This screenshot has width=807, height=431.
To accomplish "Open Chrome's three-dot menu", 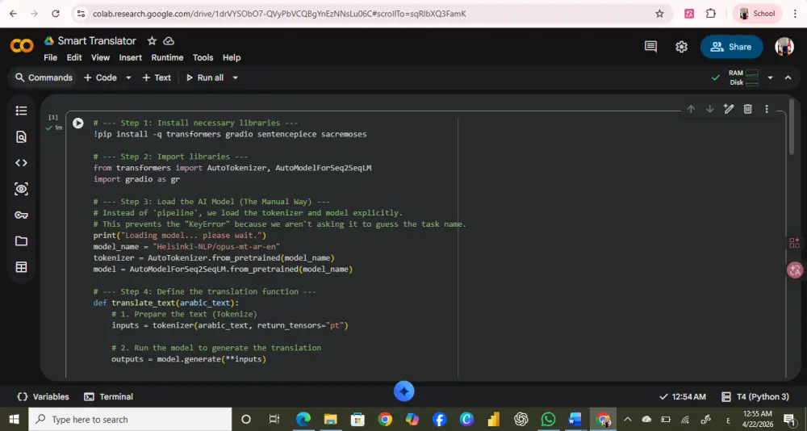I will coord(796,14).
